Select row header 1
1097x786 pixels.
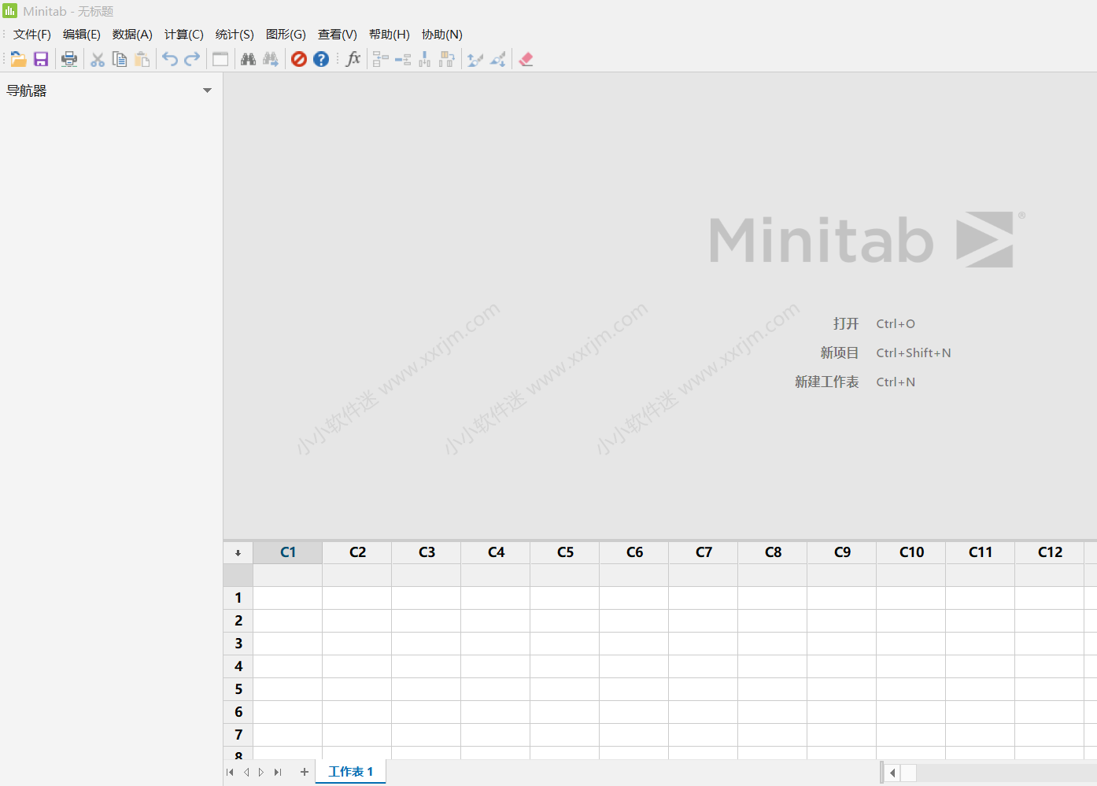click(238, 598)
